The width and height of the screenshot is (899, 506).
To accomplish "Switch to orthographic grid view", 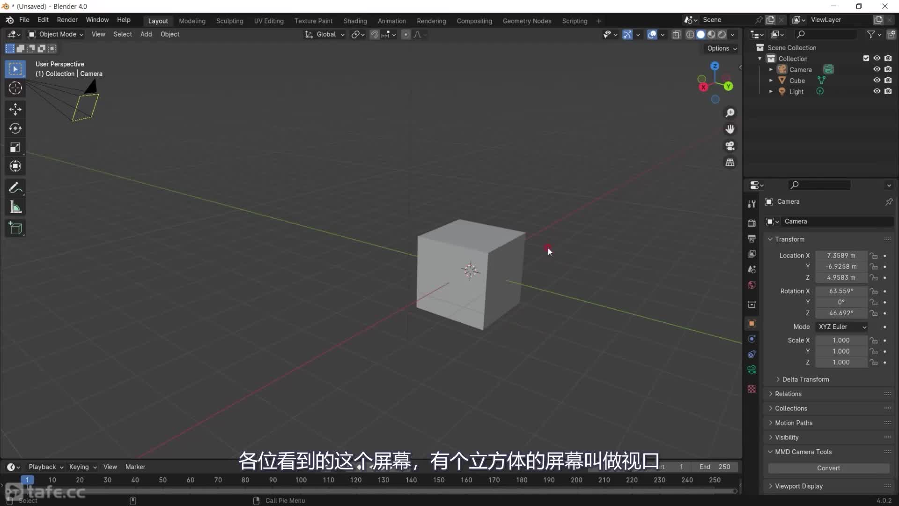I will coord(730,163).
